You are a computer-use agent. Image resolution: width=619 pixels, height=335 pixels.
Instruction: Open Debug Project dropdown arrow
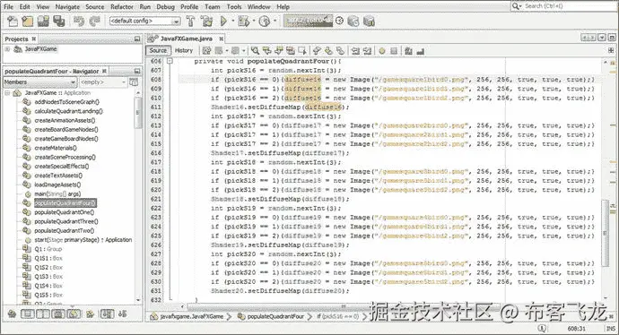[254, 21]
